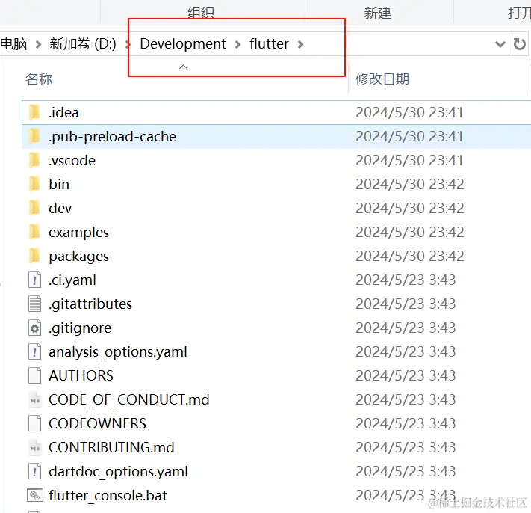
Task: Select the packages folder name
Action: [x=78, y=256]
